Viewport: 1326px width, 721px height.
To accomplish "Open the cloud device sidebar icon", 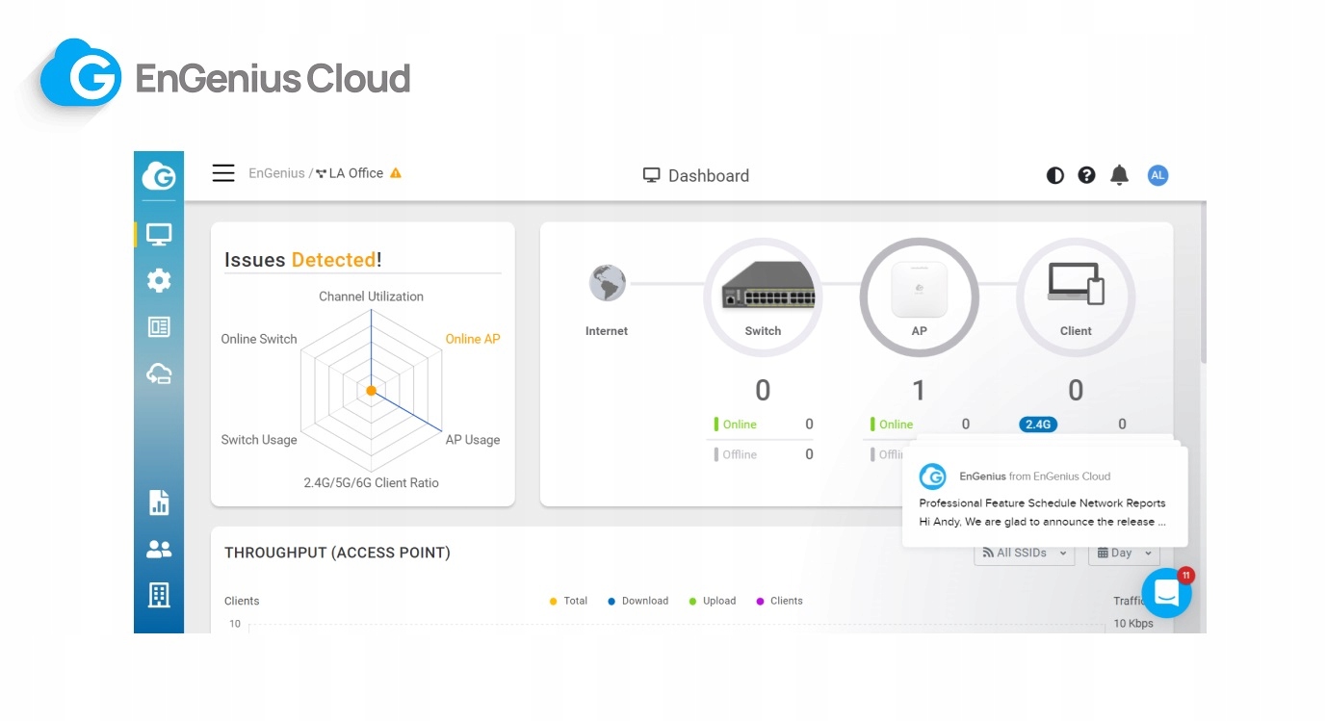I will (x=159, y=373).
